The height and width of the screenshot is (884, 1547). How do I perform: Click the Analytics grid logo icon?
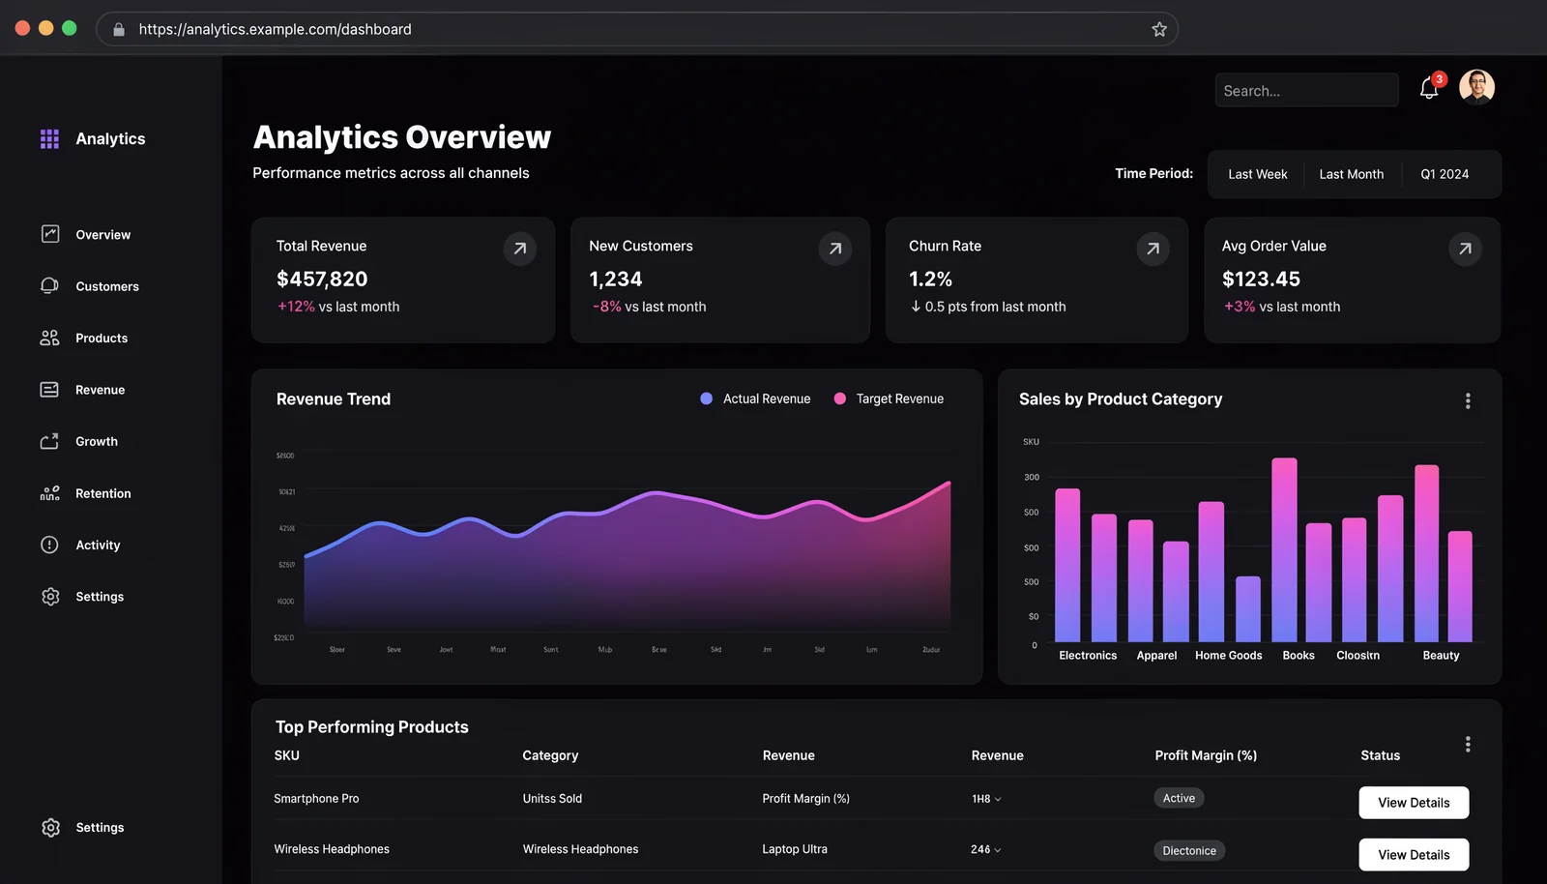point(49,138)
